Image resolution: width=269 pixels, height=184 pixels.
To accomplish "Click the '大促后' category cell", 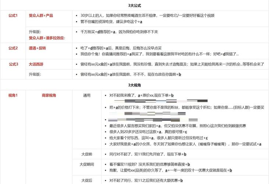I will (x=87, y=180).
